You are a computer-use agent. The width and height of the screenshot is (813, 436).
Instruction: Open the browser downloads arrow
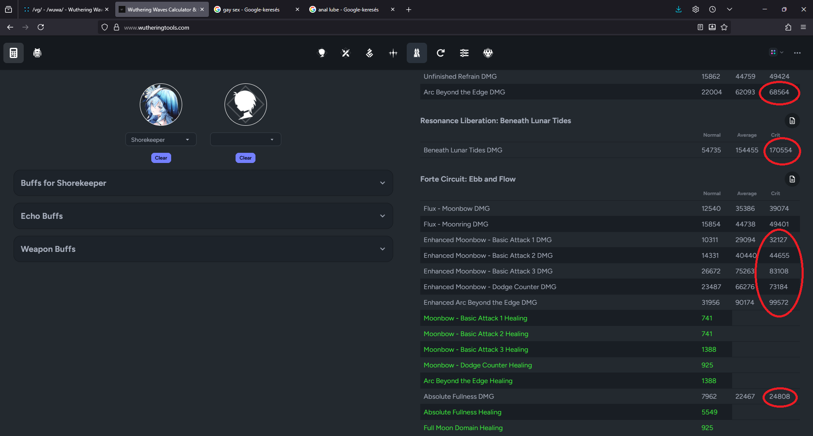678,9
